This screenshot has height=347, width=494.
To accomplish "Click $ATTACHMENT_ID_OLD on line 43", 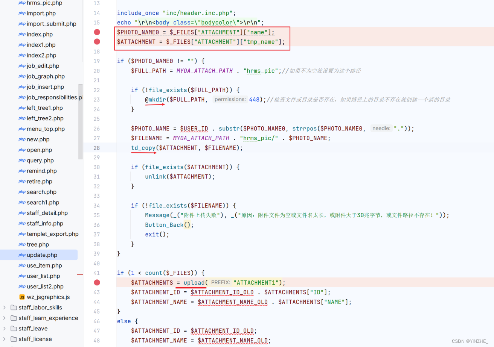I will coord(222,292).
